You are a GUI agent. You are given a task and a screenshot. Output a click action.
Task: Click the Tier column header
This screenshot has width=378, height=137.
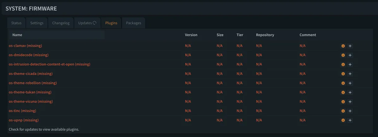pos(240,35)
